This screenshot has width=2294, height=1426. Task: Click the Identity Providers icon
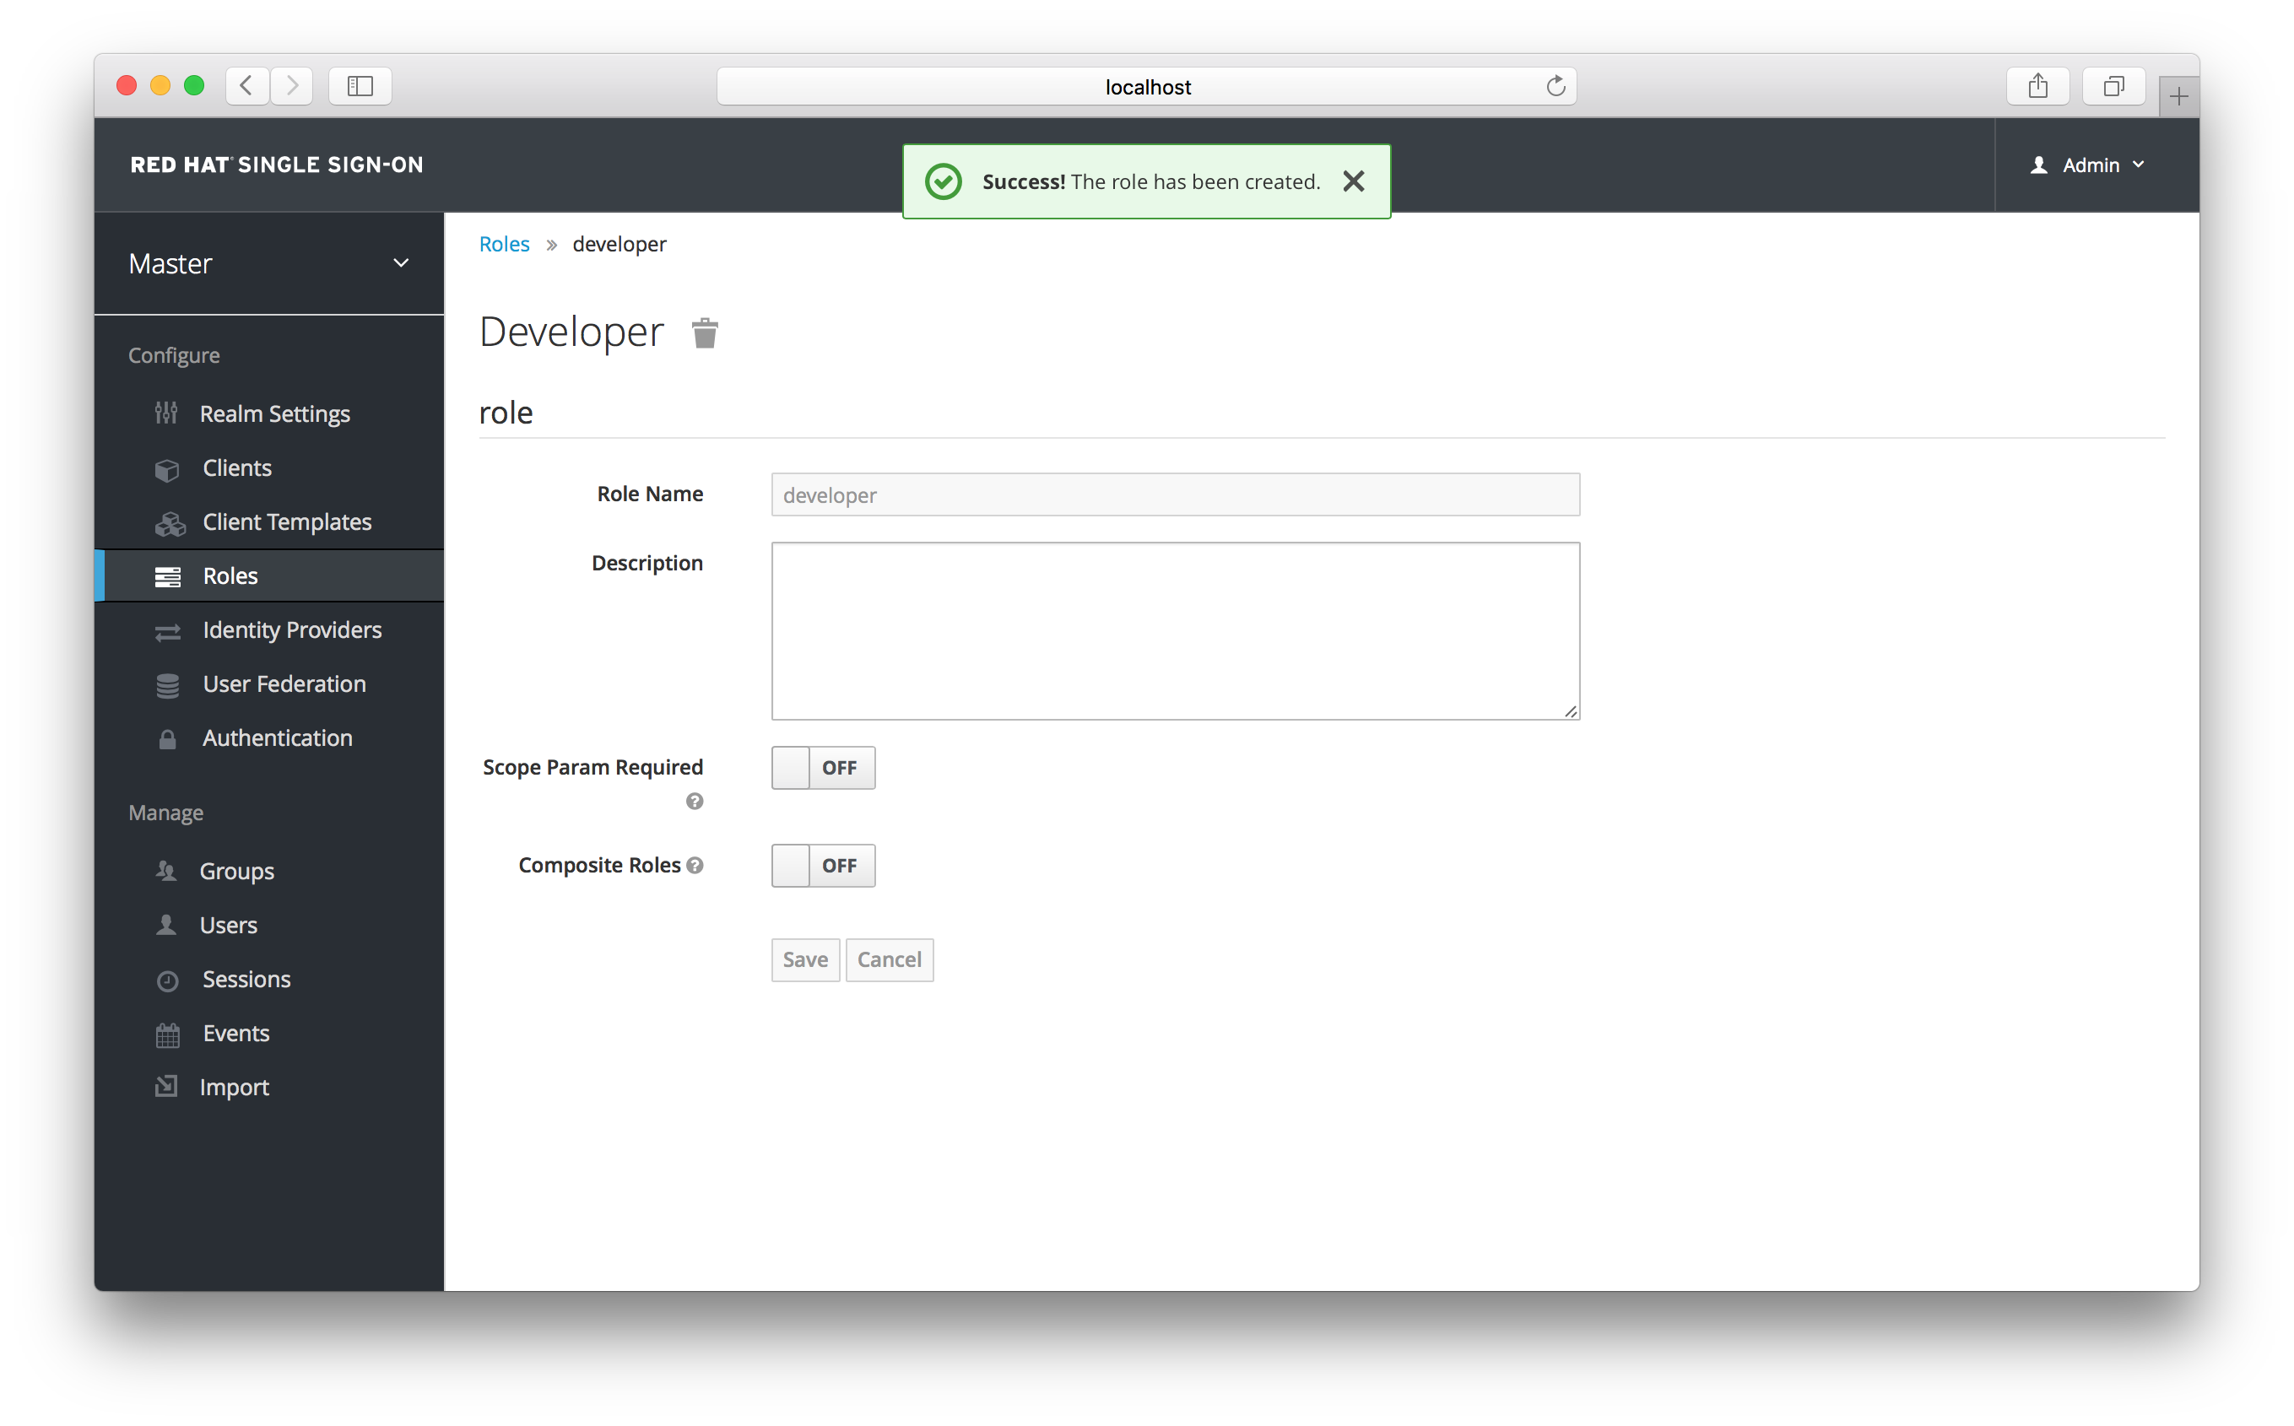(x=168, y=629)
